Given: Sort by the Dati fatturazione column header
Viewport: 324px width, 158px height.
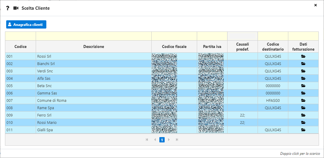Looking at the screenshot, I should (x=303, y=47).
